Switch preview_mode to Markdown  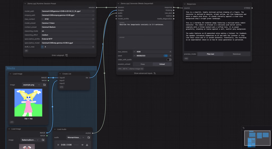(237, 54)
